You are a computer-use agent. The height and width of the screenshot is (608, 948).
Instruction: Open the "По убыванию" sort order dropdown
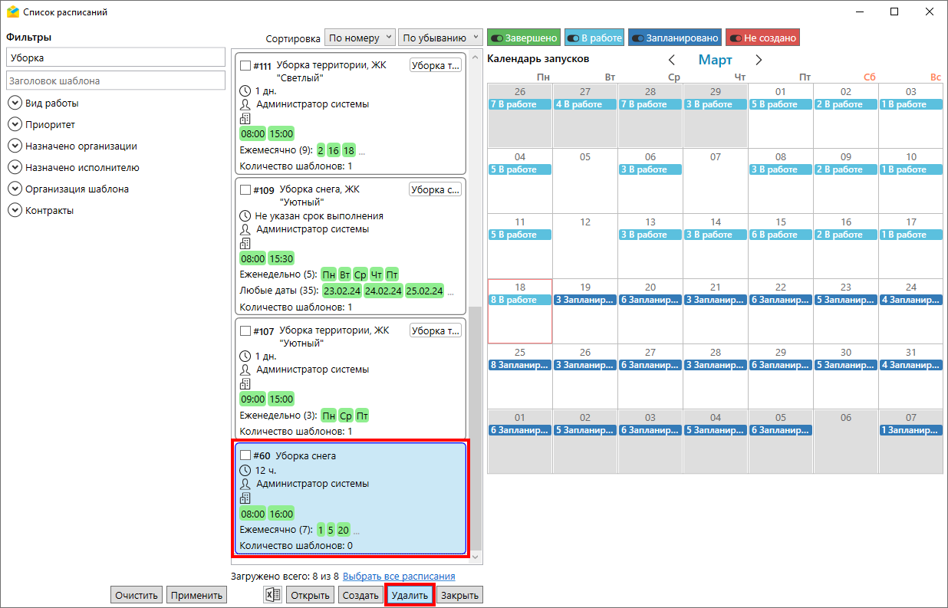(x=440, y=38)
